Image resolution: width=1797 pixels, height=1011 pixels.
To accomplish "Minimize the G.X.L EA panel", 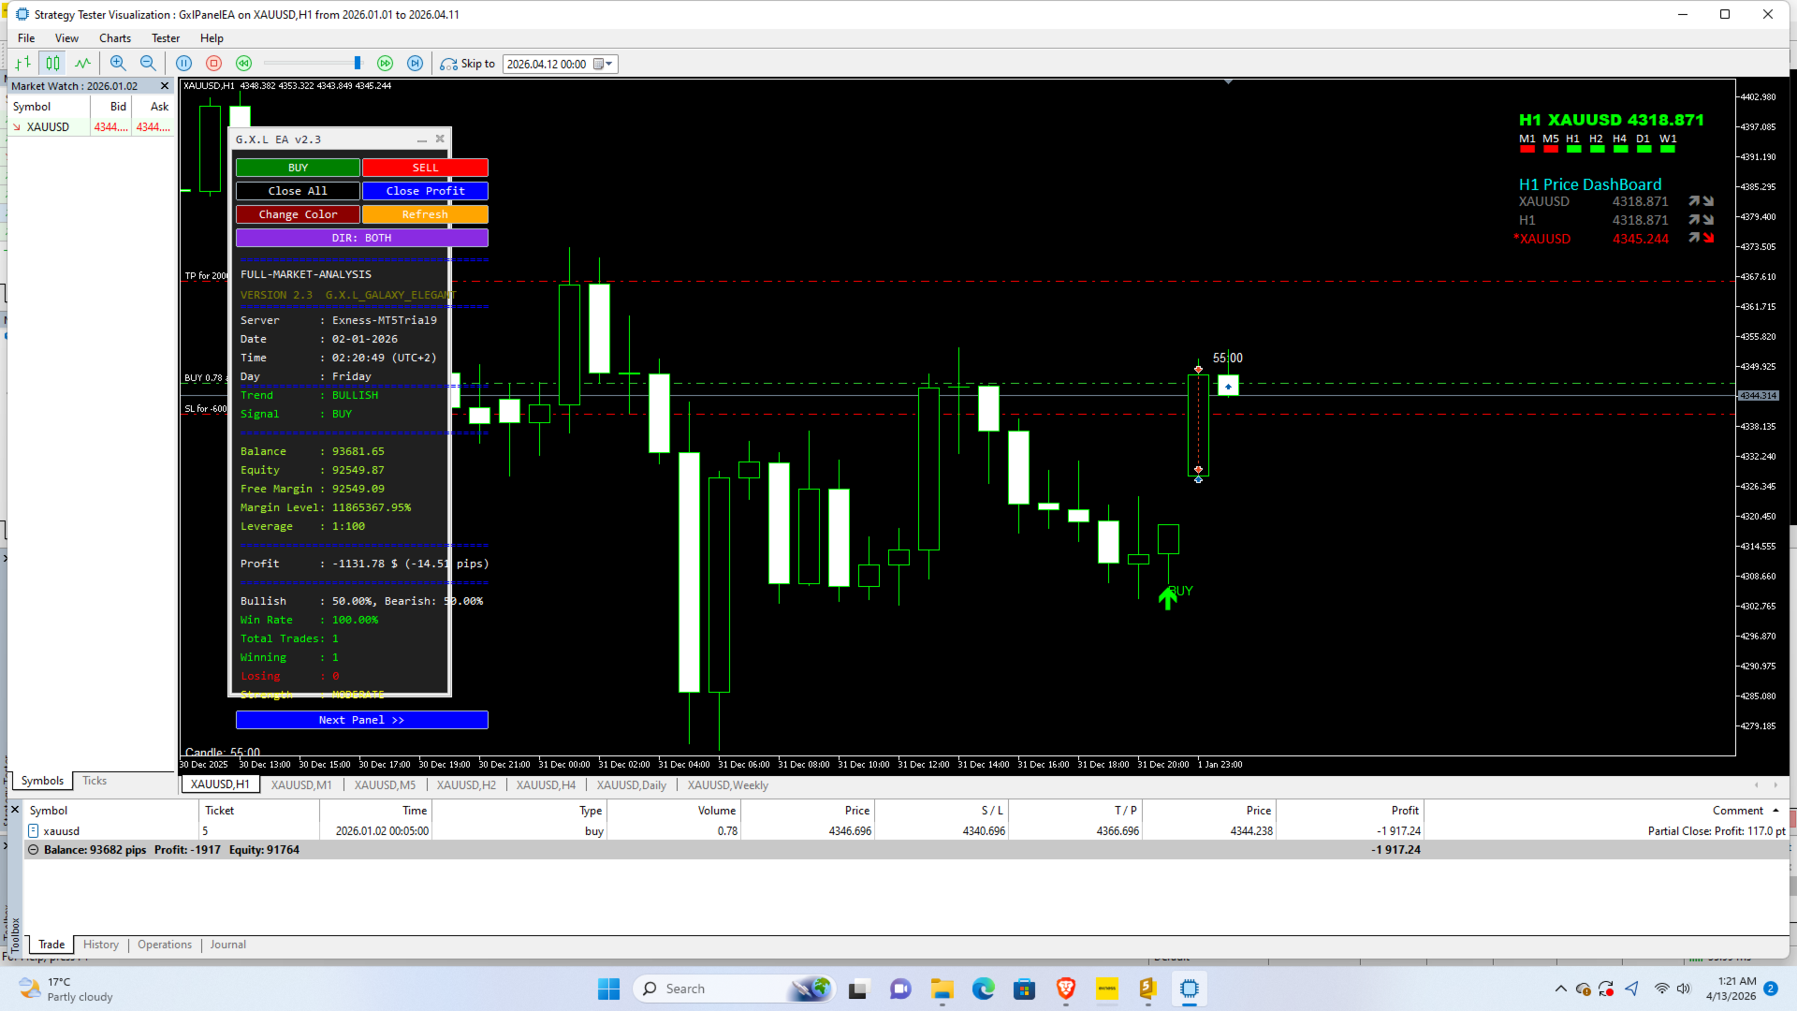I will click(421, 139).
